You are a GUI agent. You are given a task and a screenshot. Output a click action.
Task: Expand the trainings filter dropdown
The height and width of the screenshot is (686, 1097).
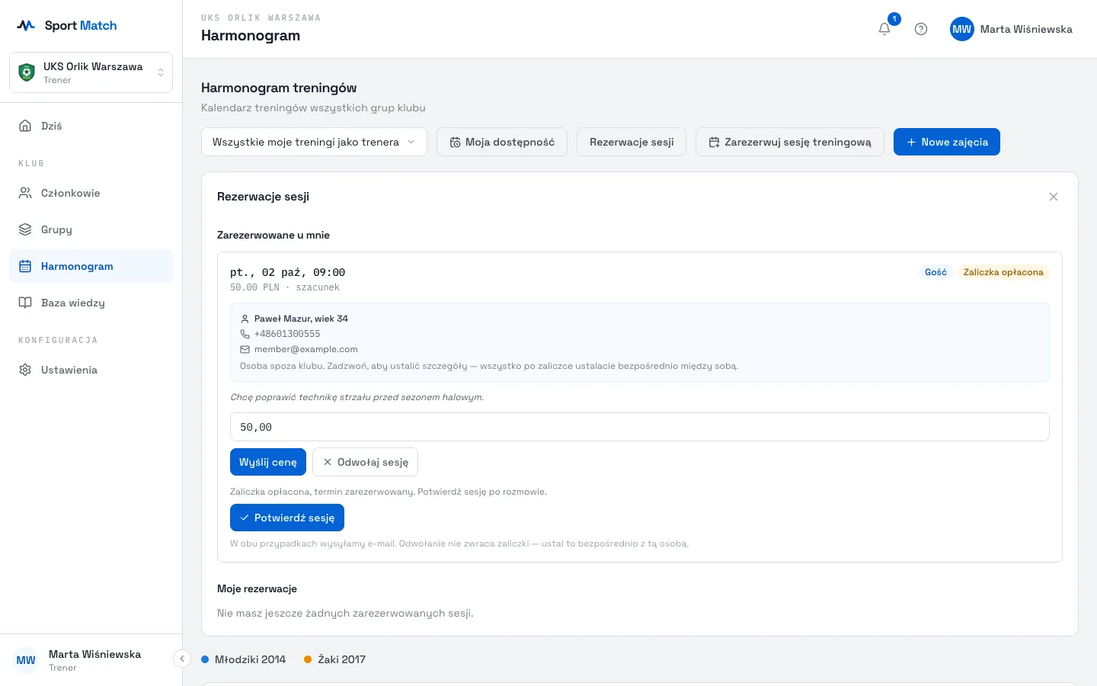pos(314,142)
